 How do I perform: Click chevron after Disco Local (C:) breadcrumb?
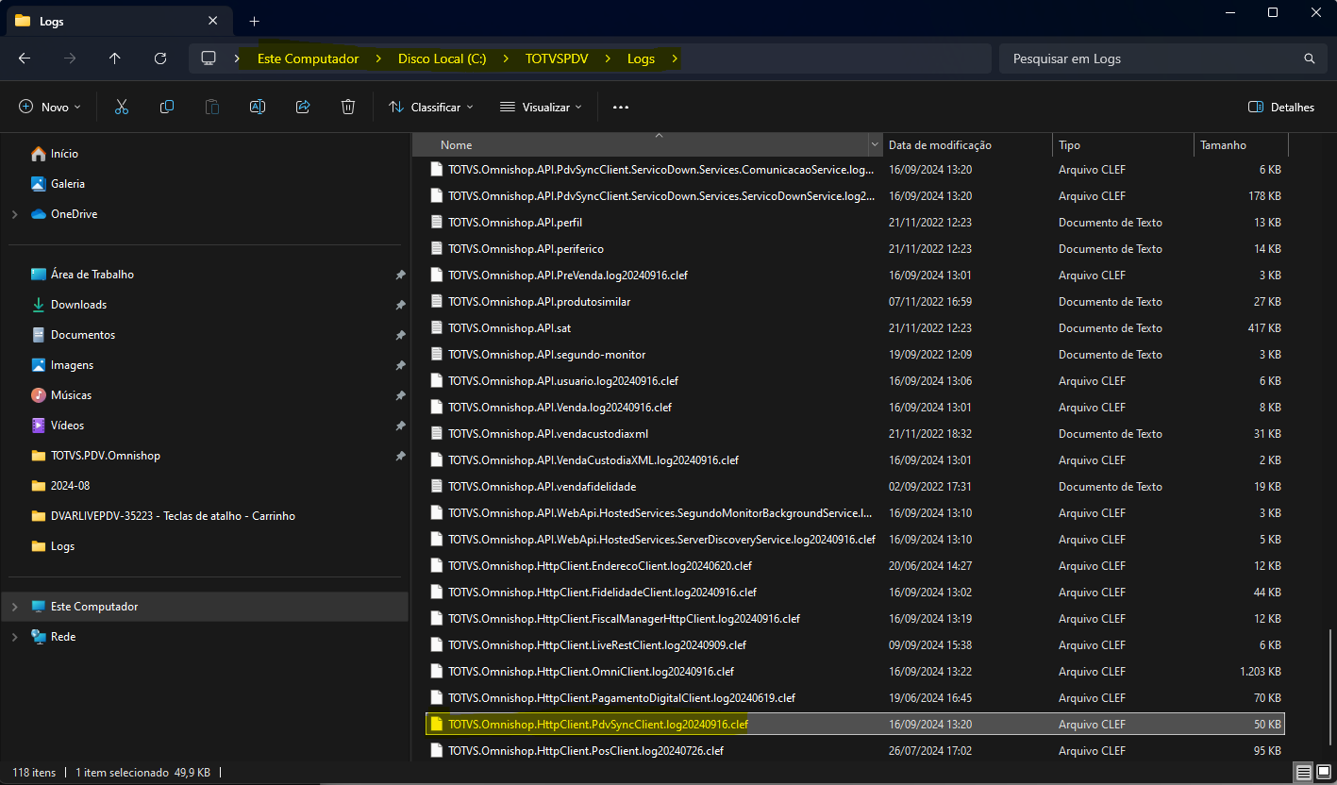506,58
